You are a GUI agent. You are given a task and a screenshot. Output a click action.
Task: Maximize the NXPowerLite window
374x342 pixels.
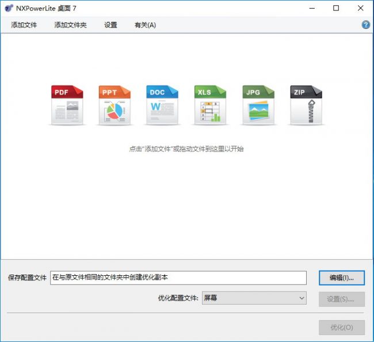336,8
